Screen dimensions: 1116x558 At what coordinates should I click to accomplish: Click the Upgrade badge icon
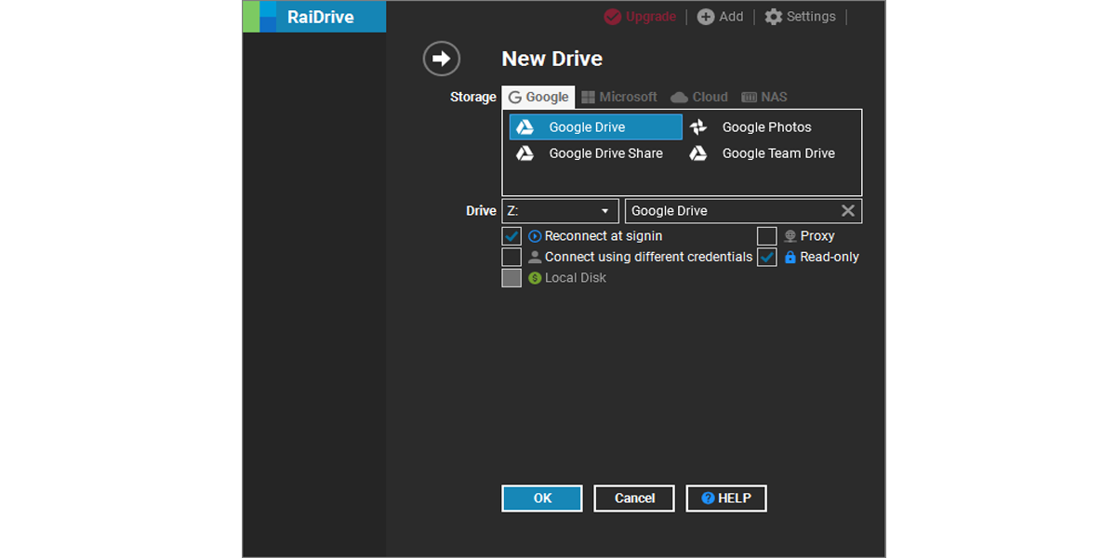tap(611, 16)
